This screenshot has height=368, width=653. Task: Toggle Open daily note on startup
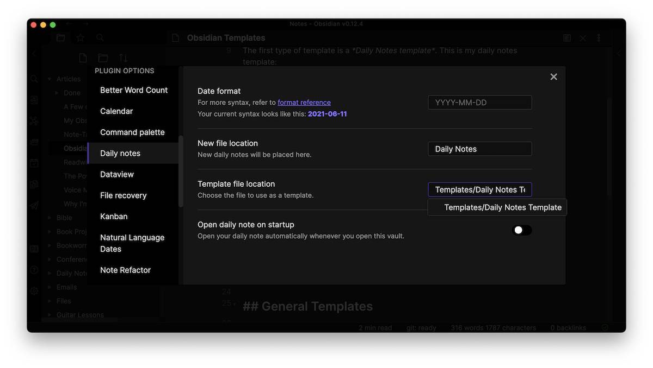click(522, 230)
